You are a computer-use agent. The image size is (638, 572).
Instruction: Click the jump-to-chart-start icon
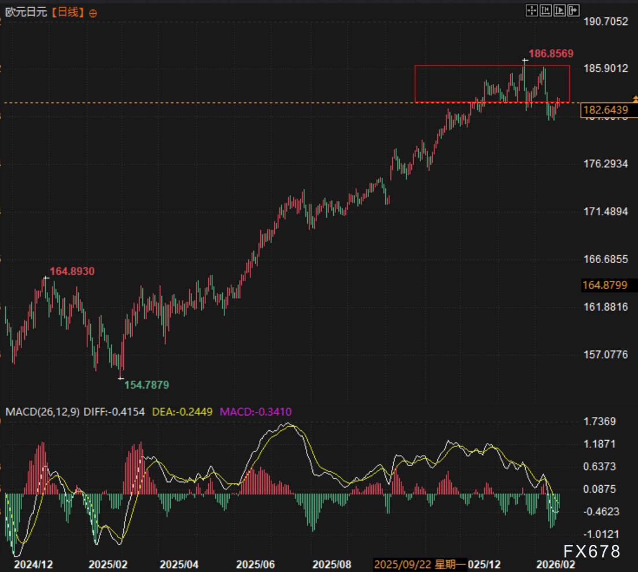[545, 10]
